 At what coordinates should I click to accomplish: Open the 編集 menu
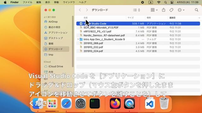pyautogui.click(x=39, y=2)
